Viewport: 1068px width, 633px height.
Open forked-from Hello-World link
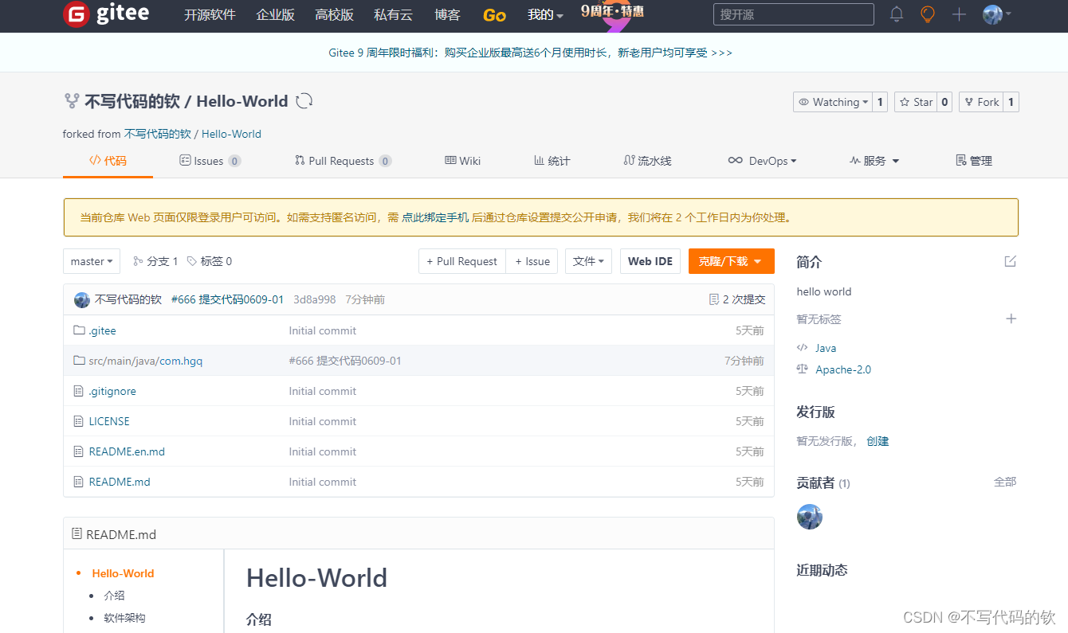pyautogui.click(x=231, y=134)
